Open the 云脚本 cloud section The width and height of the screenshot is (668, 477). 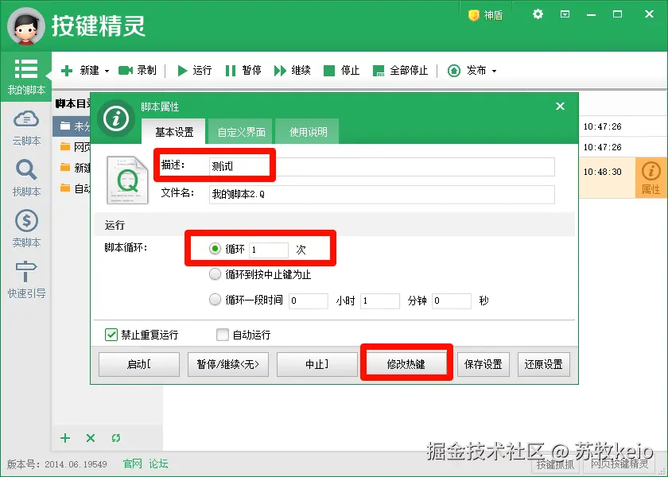[26, 128]
